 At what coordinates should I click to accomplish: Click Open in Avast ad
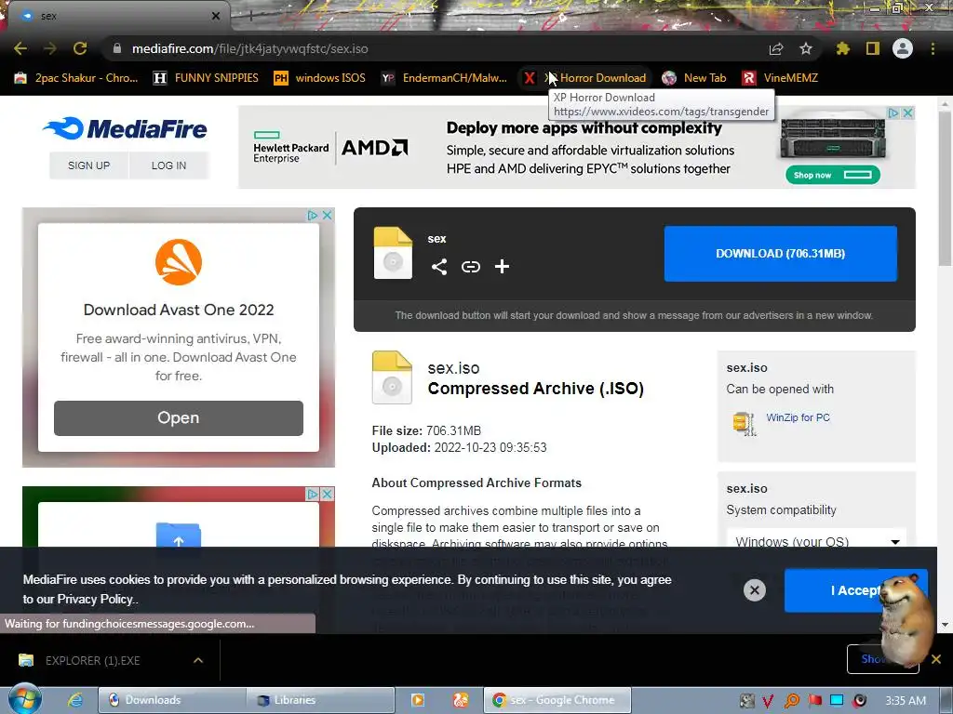click(178, 417)
